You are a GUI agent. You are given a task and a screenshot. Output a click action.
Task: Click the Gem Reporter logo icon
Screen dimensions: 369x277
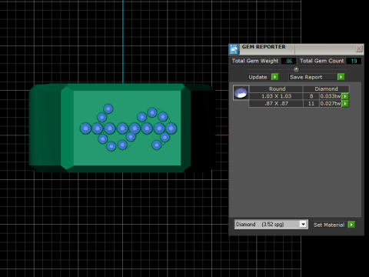point(234,49)
